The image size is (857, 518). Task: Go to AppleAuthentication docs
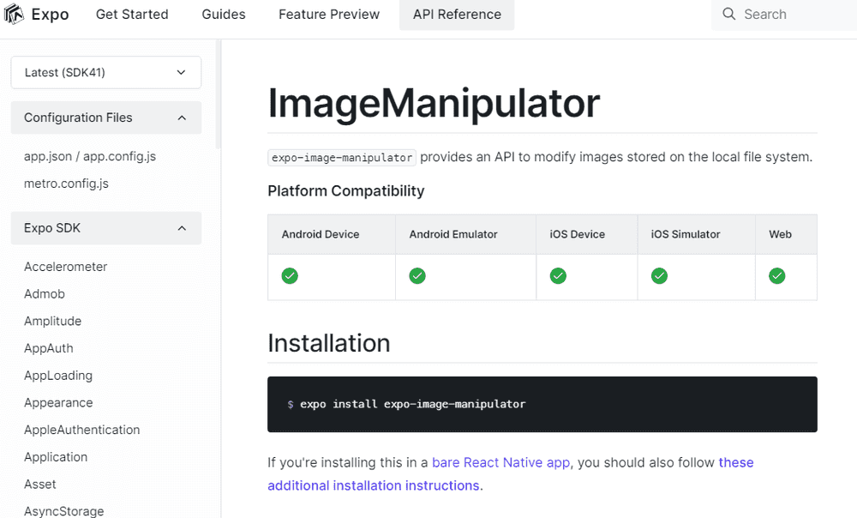click(x=82, y=430)
